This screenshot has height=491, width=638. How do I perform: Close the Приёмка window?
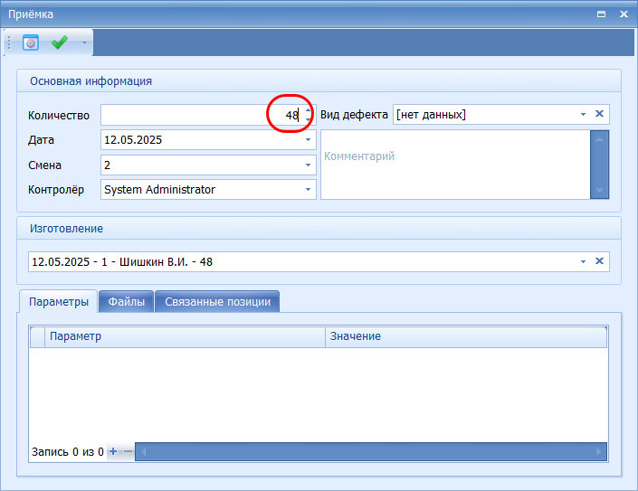point(624,14)
